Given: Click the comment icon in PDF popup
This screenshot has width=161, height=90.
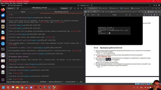Looking at the screenshot, I should tap(107, 59).
